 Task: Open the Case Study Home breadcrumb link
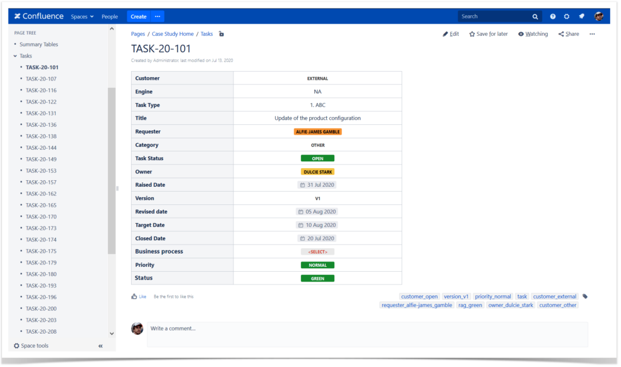(x=174, y=34)
